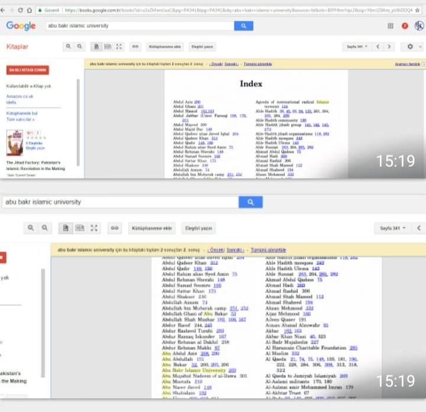Click the upper Google search input field
This screenshot has width=426, height=412.
(x=140, y=26)
